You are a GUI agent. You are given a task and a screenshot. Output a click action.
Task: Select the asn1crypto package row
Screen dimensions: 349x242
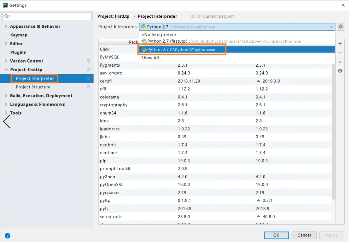(216, 73)
